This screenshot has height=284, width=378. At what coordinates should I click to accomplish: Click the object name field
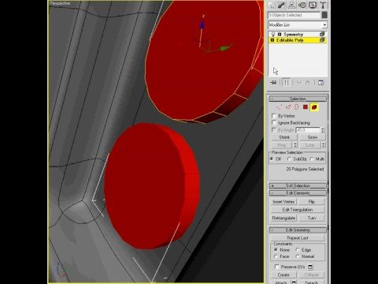point(294,15)
